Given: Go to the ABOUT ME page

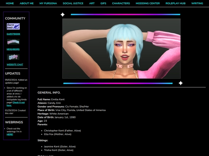Looking at the screenshot, I should [27, 3].
